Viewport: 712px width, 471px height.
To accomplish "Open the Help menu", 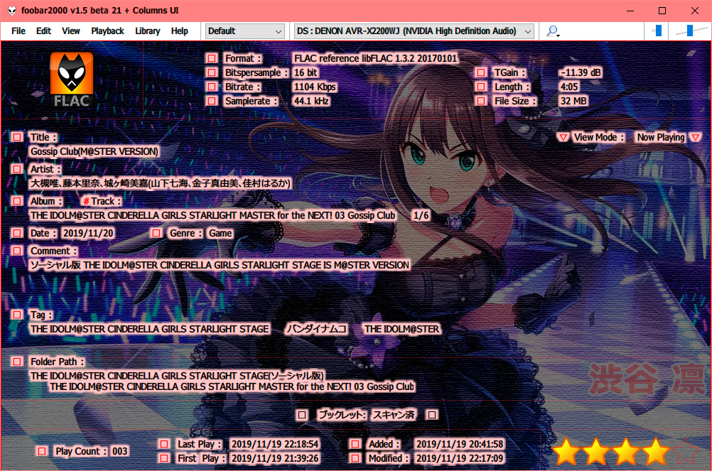I will pos(179,31).
